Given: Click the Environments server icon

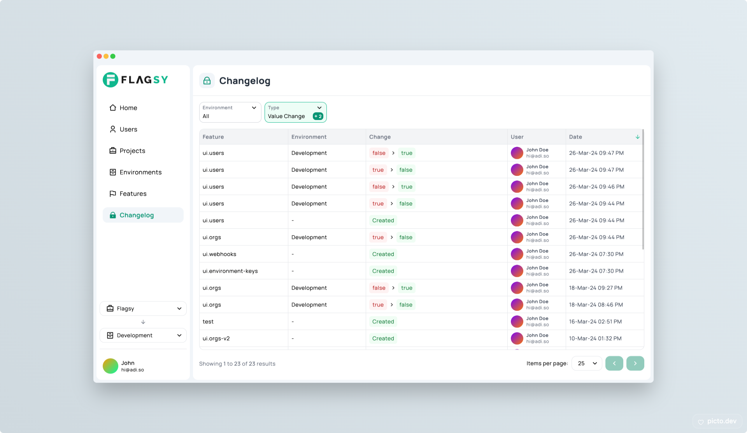Looking at the screenshot, I should click(x=113, y=172).
